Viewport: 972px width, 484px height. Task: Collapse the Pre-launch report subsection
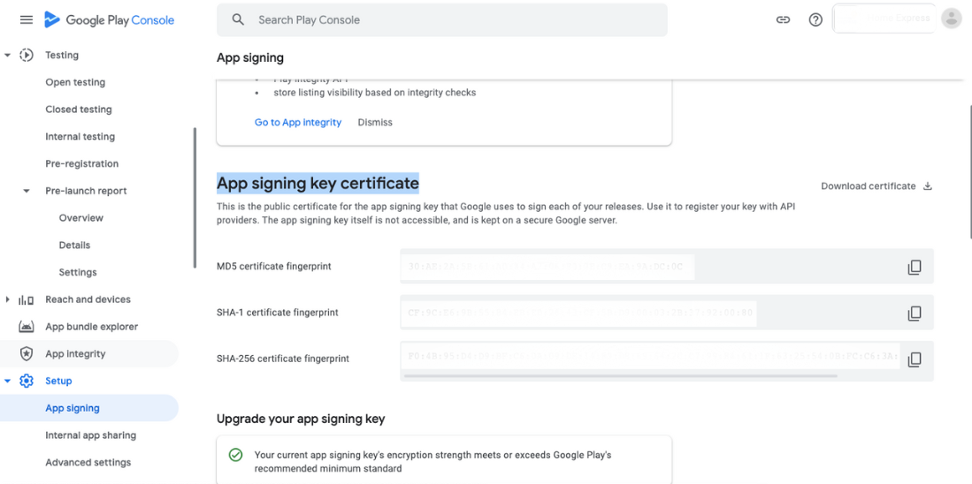[27, 191]
